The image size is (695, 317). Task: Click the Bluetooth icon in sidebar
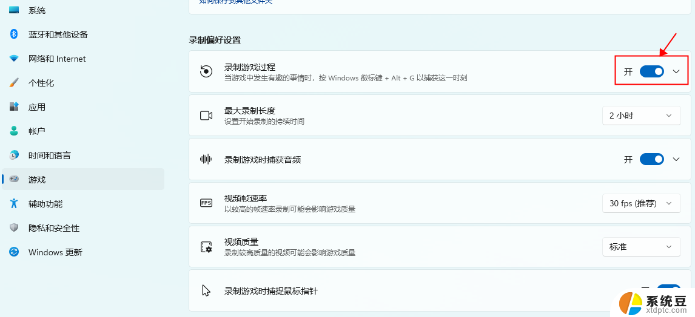(x=14, y=34)
